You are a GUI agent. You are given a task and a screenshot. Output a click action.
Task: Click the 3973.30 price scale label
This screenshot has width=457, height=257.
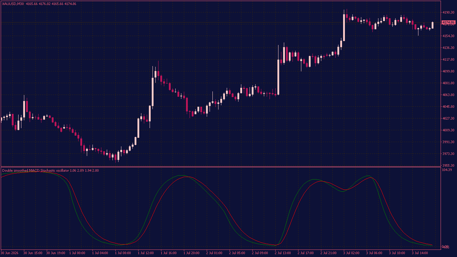coord(448,154)
